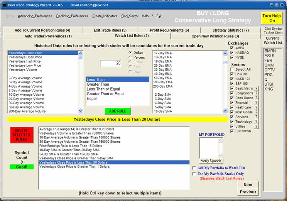
Task: Select 200-Day EMA in right list
Action: 187,86
